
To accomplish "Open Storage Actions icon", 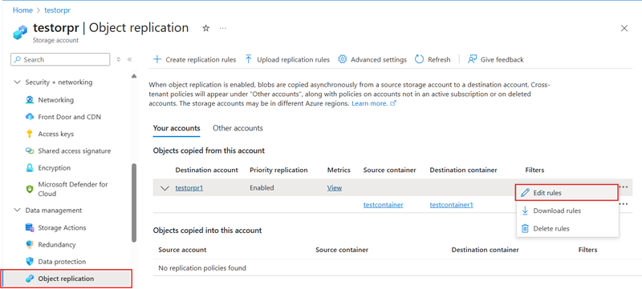I will pyautogui.click(x=30, y=228).
